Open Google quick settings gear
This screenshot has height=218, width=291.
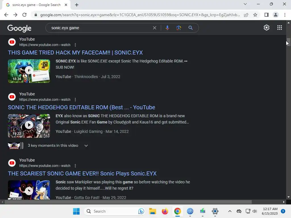point(267,28)
